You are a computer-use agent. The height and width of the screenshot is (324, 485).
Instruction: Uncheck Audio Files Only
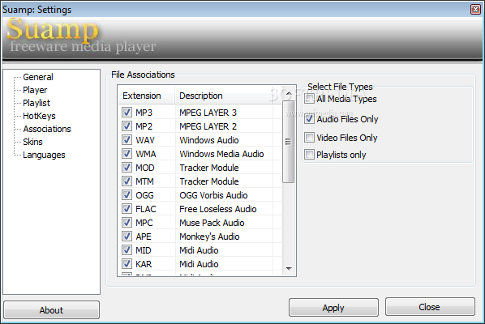tap(309, 118)
